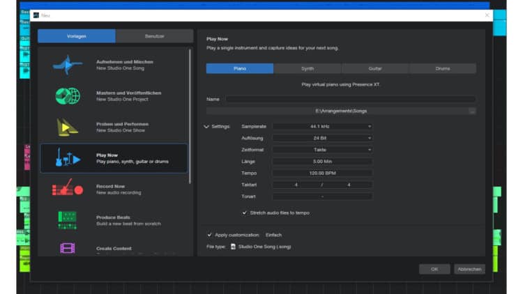Select New Studio One Show subtitle text
This screenshot has width=523, height=294.
click(121, 130)
